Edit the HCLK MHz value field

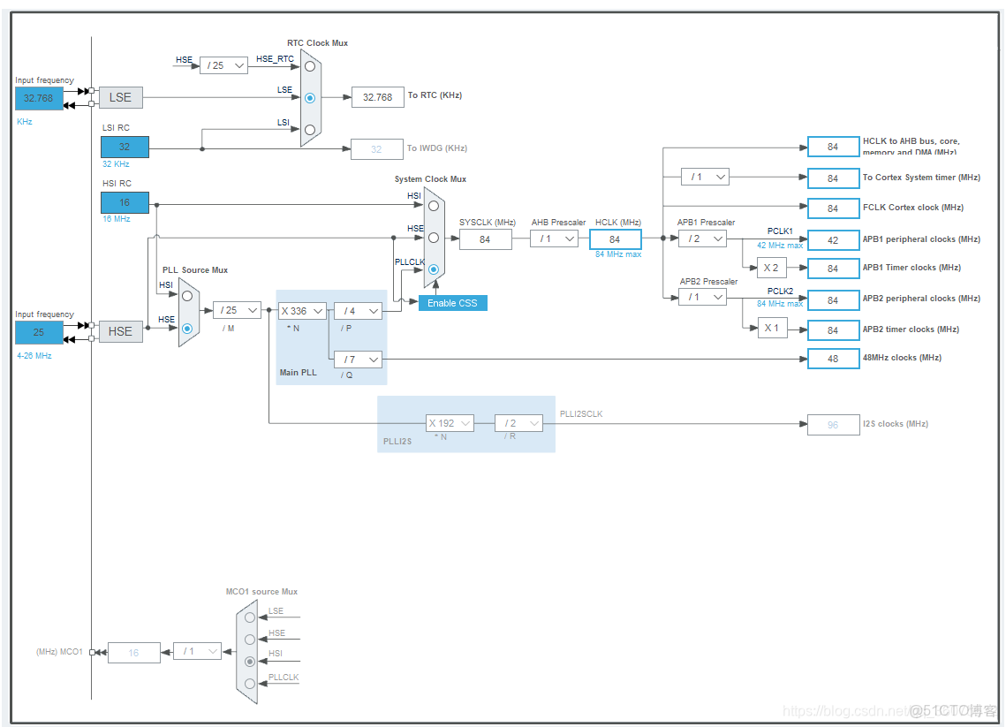pos(615,239)
